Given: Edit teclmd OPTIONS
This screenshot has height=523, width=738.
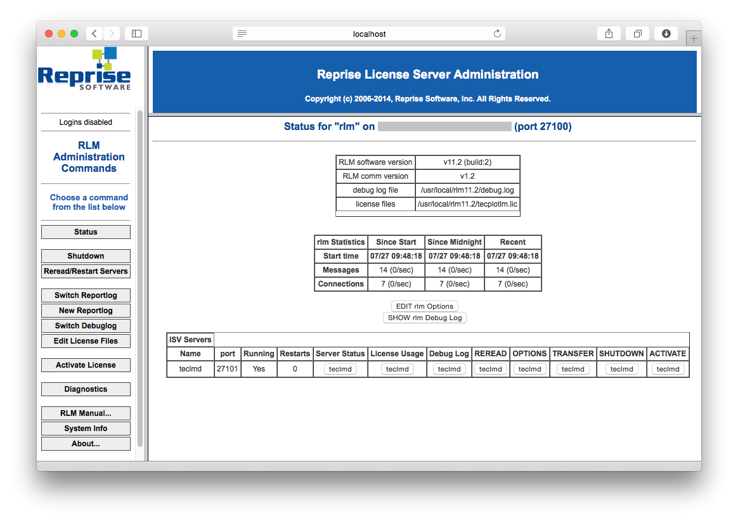Looking at the screenshot, I should point(529,369).
